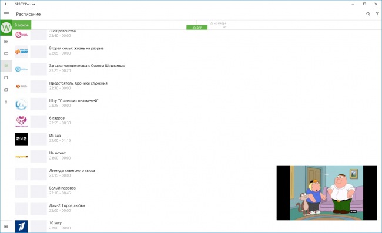Click the back arrow in title bar
This screenshot has width=382, height=233.
(6, 4)
